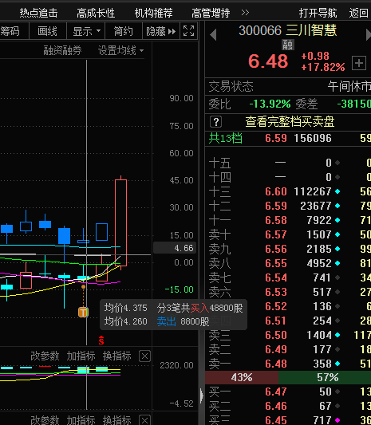Click the red S marker below chart
The image size is (371, 425).
(x=101, y=340)
